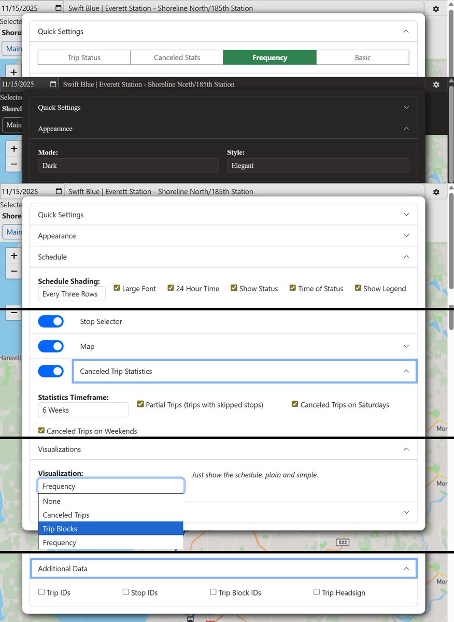
Task: Collapse the Additional Data section
Action: 223,569
